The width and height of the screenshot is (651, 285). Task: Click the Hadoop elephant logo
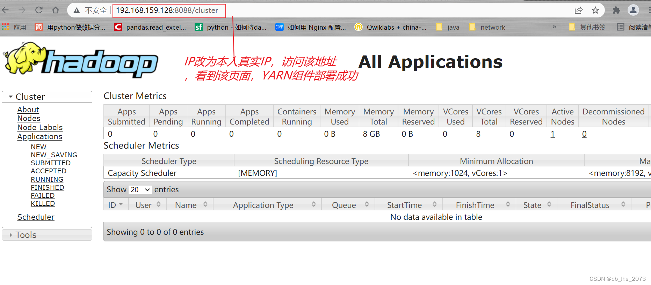(81, 60)
